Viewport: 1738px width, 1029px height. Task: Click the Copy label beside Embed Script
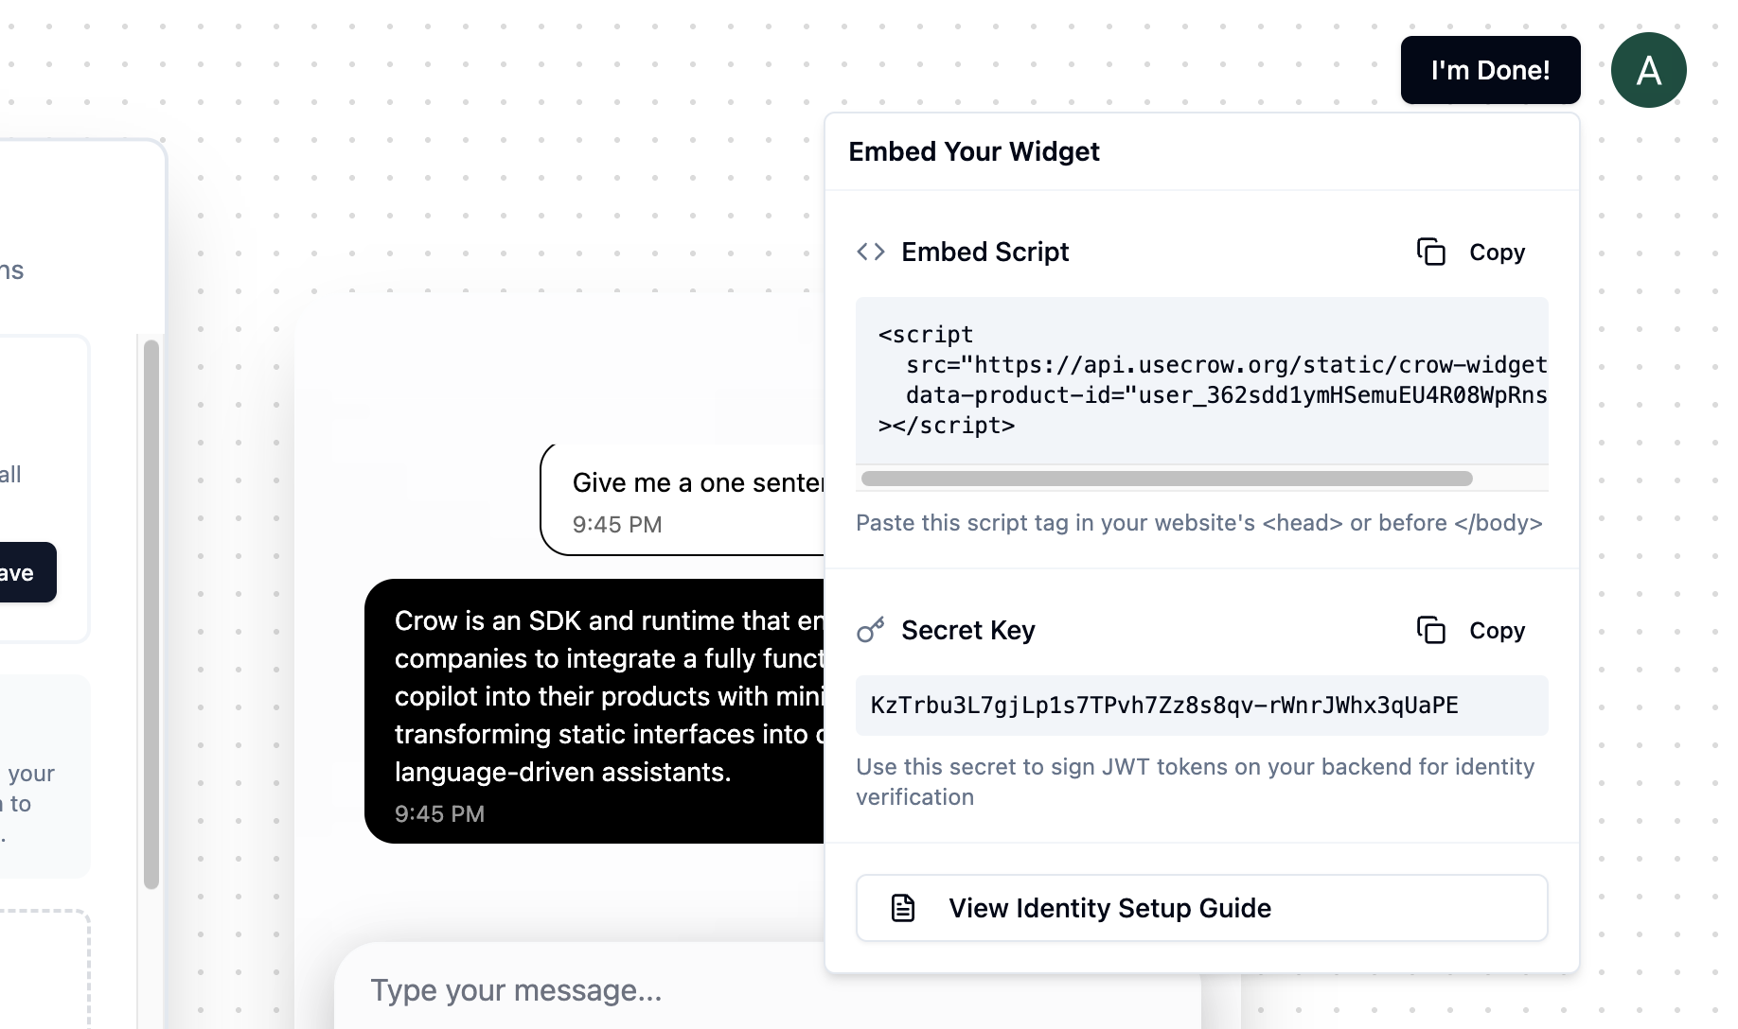(x=1496, y=252)
